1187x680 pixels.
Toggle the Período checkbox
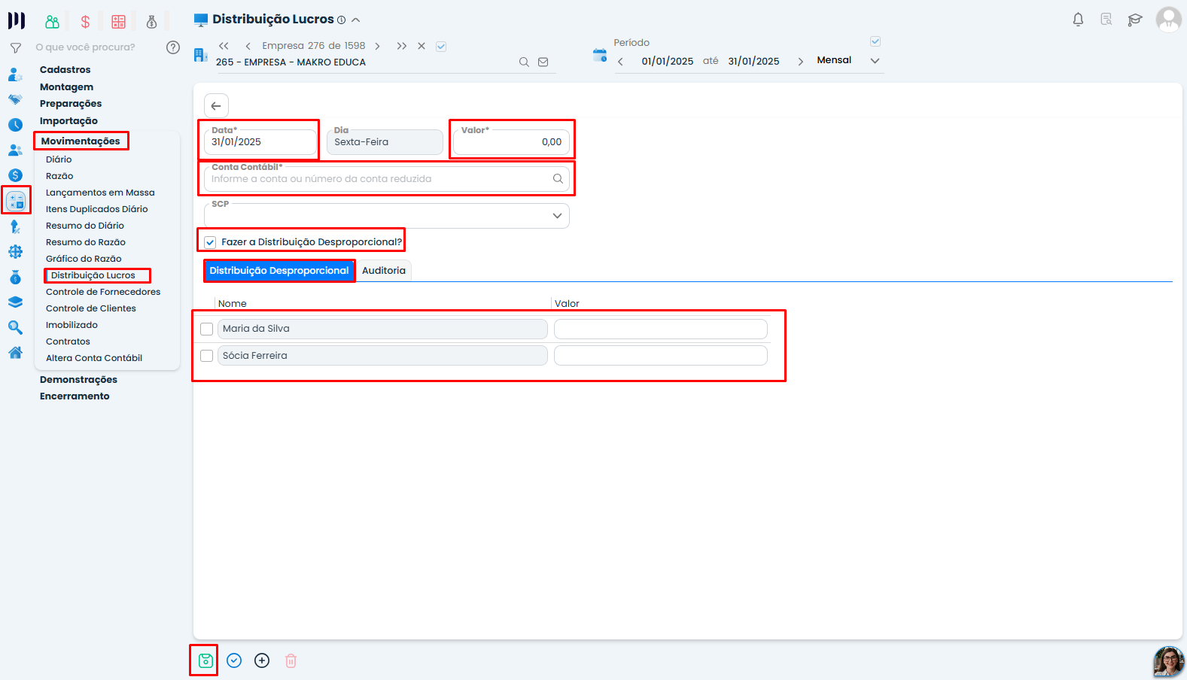click(875, 41)
